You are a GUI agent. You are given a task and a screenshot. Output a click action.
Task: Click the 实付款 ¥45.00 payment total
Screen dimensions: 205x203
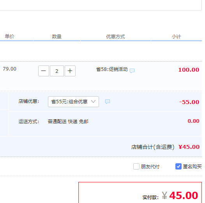coord(180,196)
